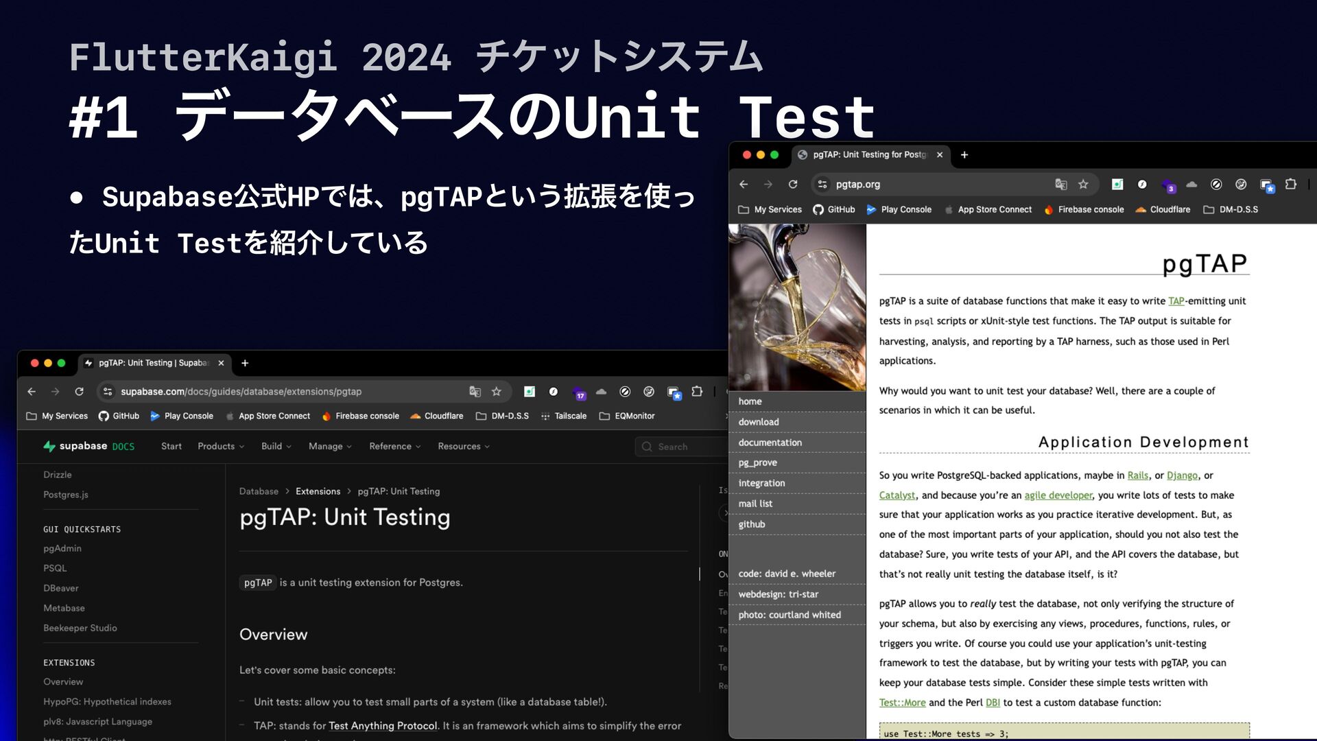Open the Beekeeper Studio sidebar entry
This screenshot has height=741, width=1317.
pos(80,628)
